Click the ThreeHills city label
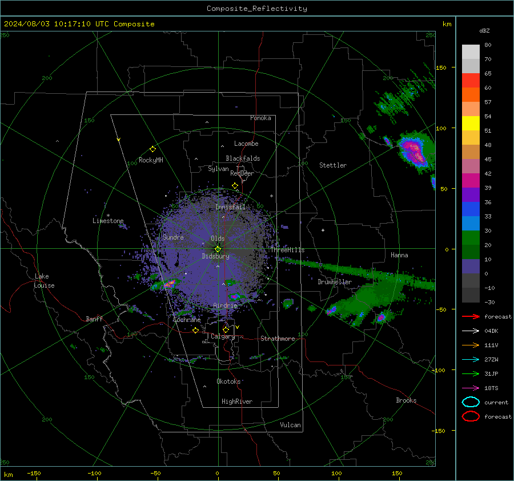The height and width of the screenshot is (481, 514). click(x=287, y=250)
